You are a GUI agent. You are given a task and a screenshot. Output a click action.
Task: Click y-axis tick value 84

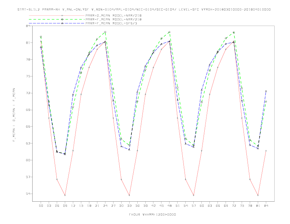click(28, 26)
